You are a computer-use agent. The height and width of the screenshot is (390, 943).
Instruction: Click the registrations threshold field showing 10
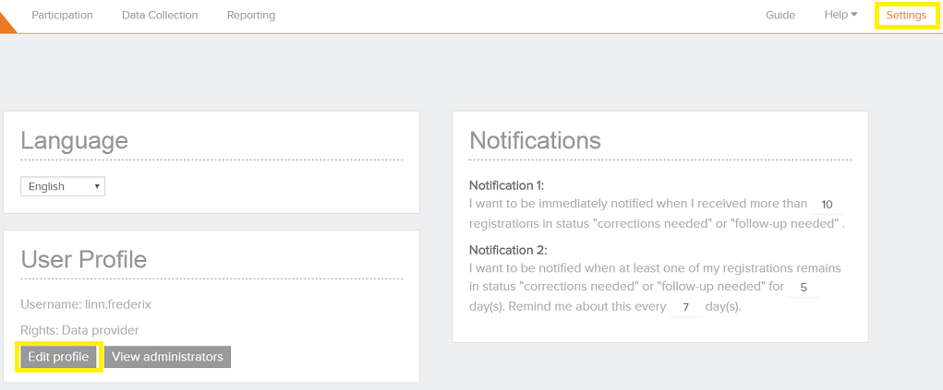pos(827,205)
